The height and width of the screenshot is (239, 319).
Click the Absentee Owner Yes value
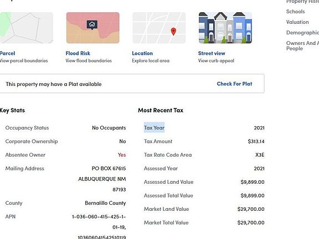click(122, 155)
